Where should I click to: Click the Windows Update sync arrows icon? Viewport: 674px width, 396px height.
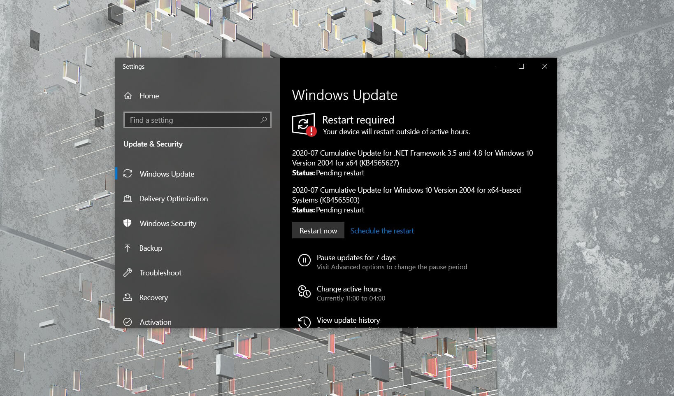click(x=128, y=174)
